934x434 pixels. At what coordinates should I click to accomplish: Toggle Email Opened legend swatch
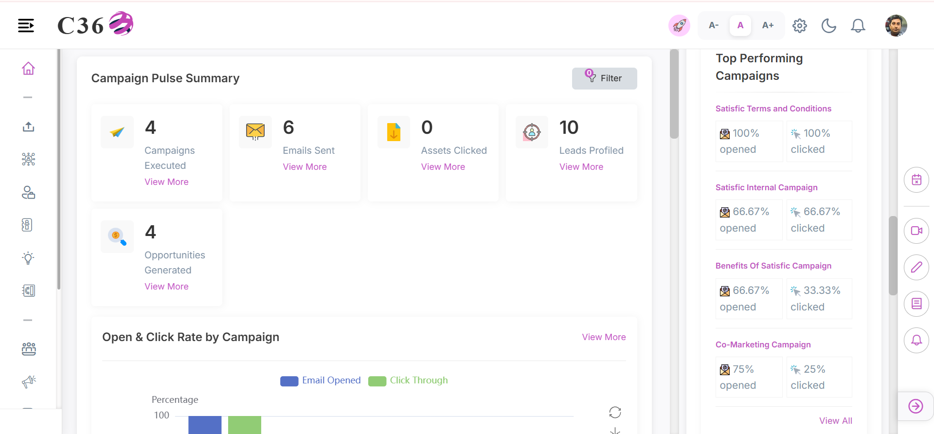pos(289,381)
